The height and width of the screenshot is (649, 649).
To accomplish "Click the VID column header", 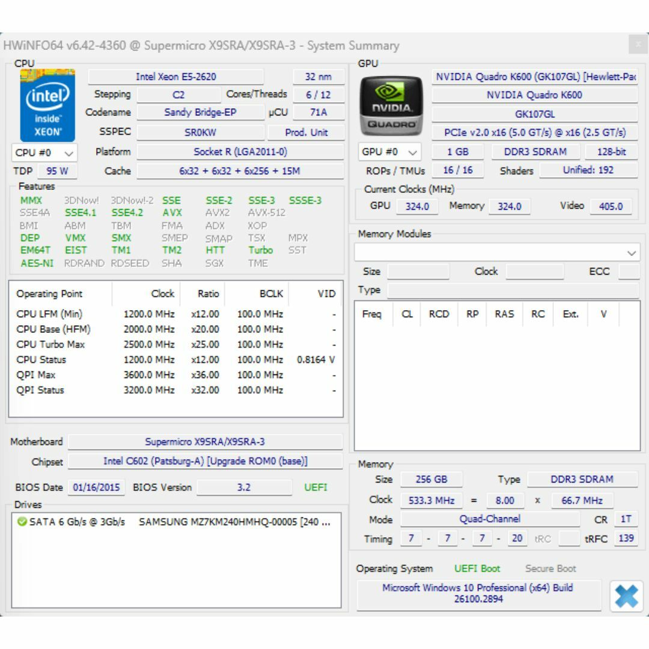I will 316,294.
